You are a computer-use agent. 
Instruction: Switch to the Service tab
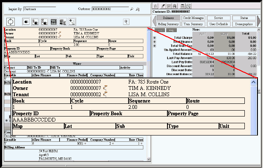(x=219, y=18)
